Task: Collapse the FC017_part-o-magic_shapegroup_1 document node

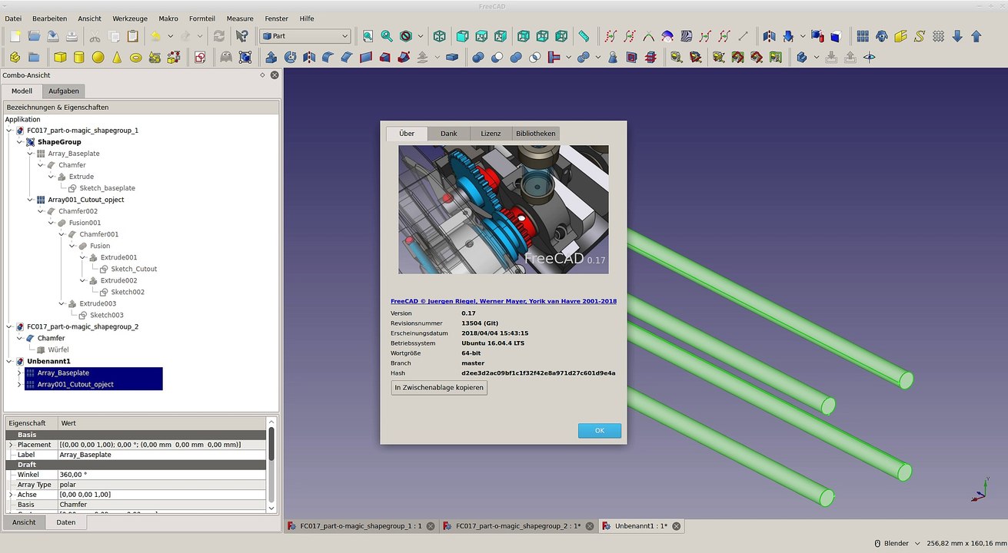Action: coord(8,131)
